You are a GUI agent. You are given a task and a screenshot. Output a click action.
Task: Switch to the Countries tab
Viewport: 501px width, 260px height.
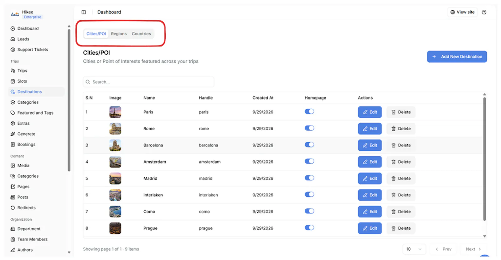(141, 34)
